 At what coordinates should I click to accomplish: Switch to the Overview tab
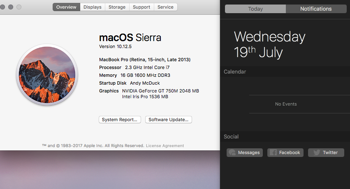[66, 7]
